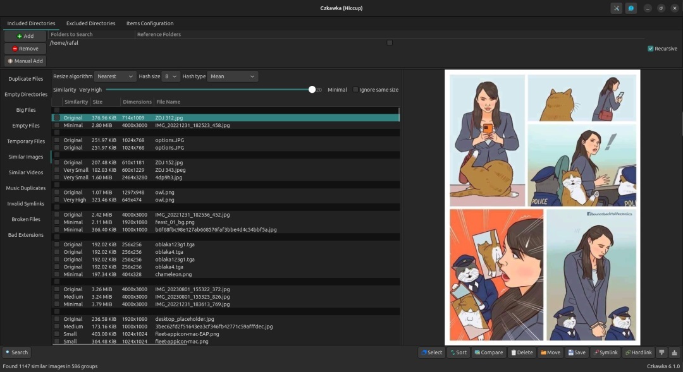Check the box next to owl.png
This screenshot has height=372, width=683.
tap(56, 192)
